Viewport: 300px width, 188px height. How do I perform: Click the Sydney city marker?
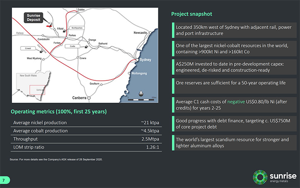[137, 60]
